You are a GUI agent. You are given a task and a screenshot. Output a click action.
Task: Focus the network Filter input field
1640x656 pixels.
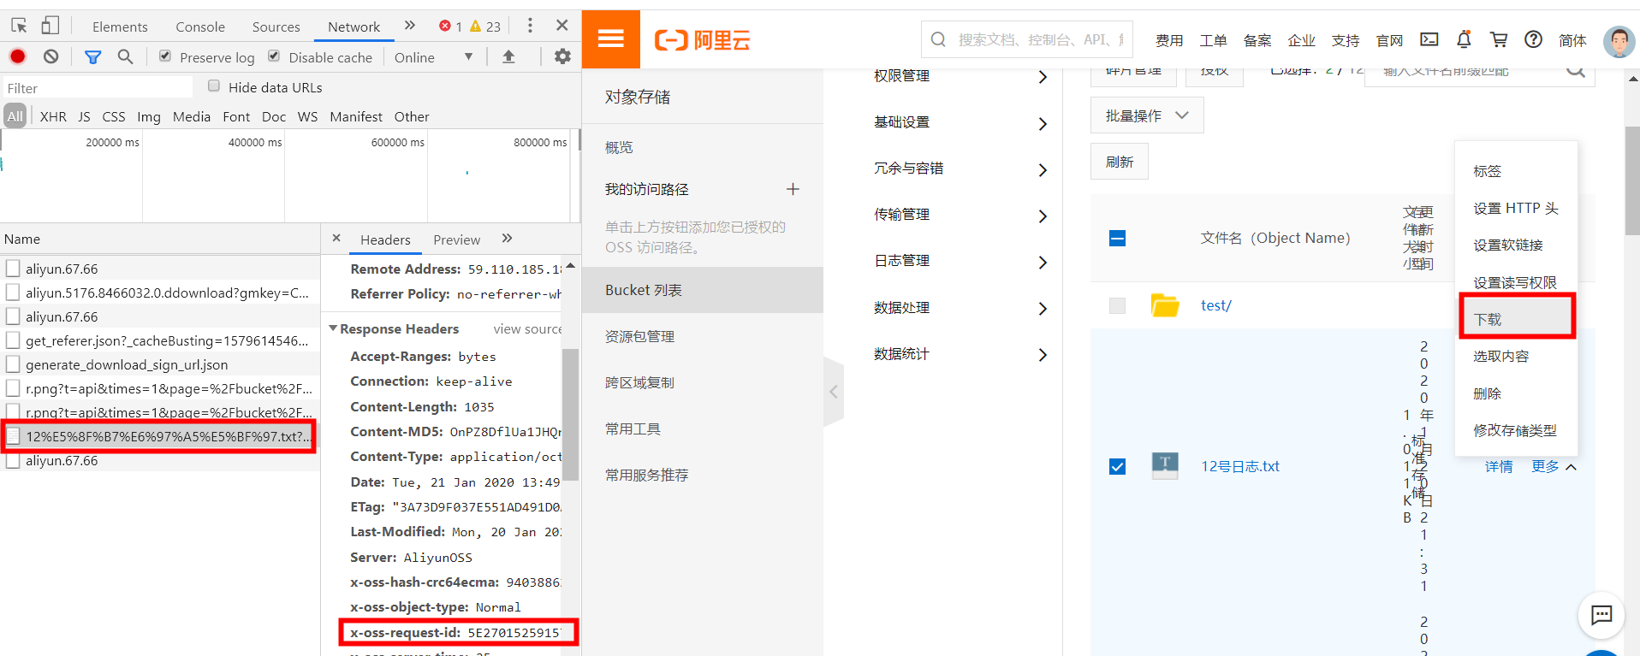pyautogui.click(x=97, y=87)
